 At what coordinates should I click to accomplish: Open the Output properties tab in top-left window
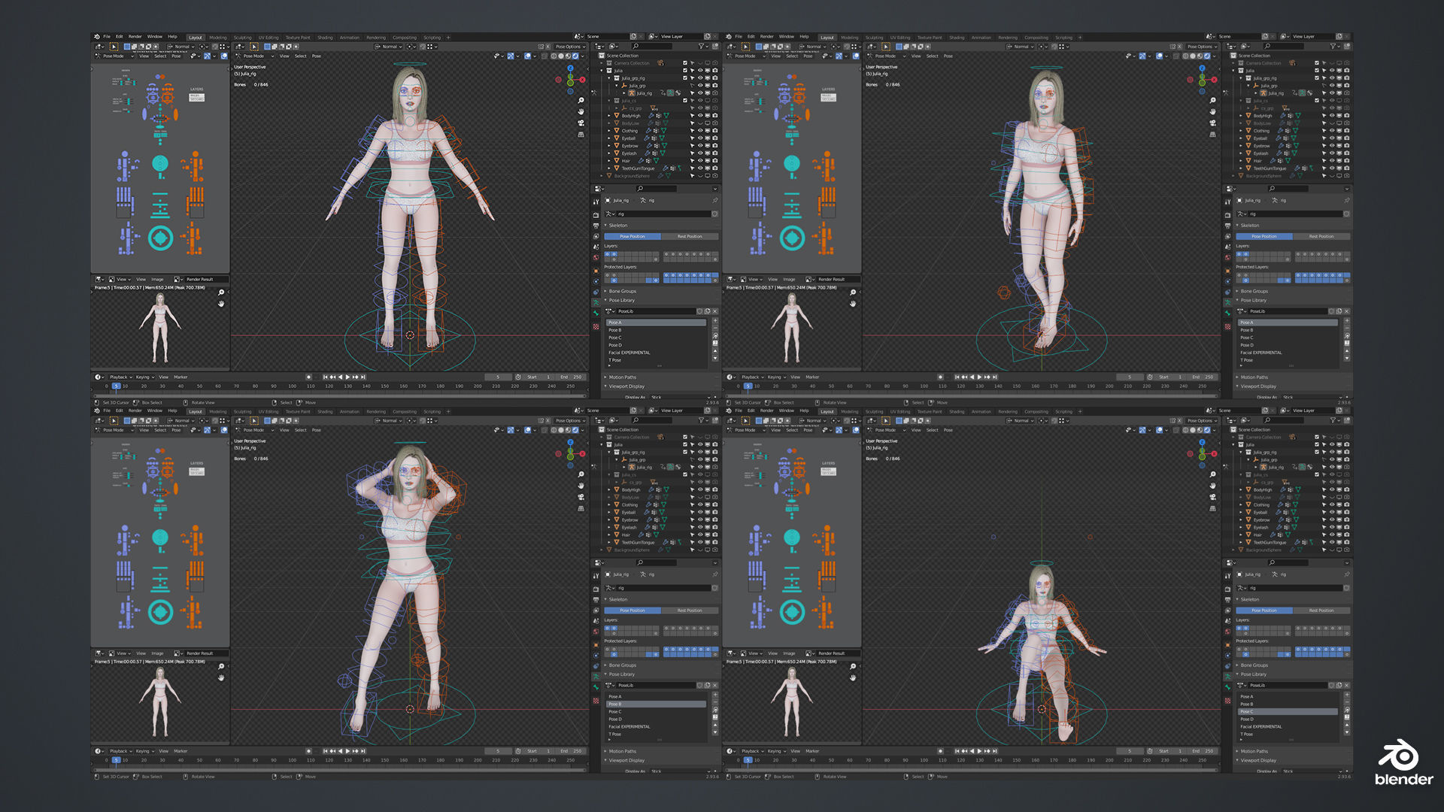[596, 226]
